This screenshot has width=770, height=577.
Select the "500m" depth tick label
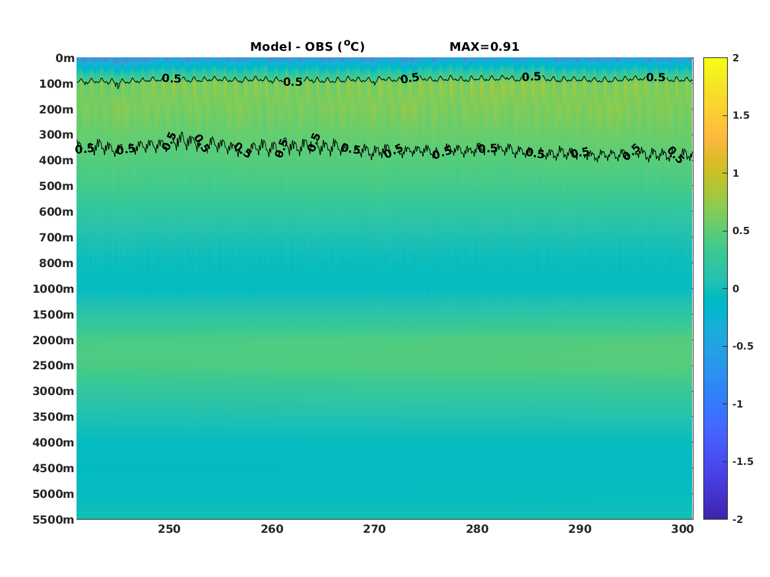coord(56,186)
